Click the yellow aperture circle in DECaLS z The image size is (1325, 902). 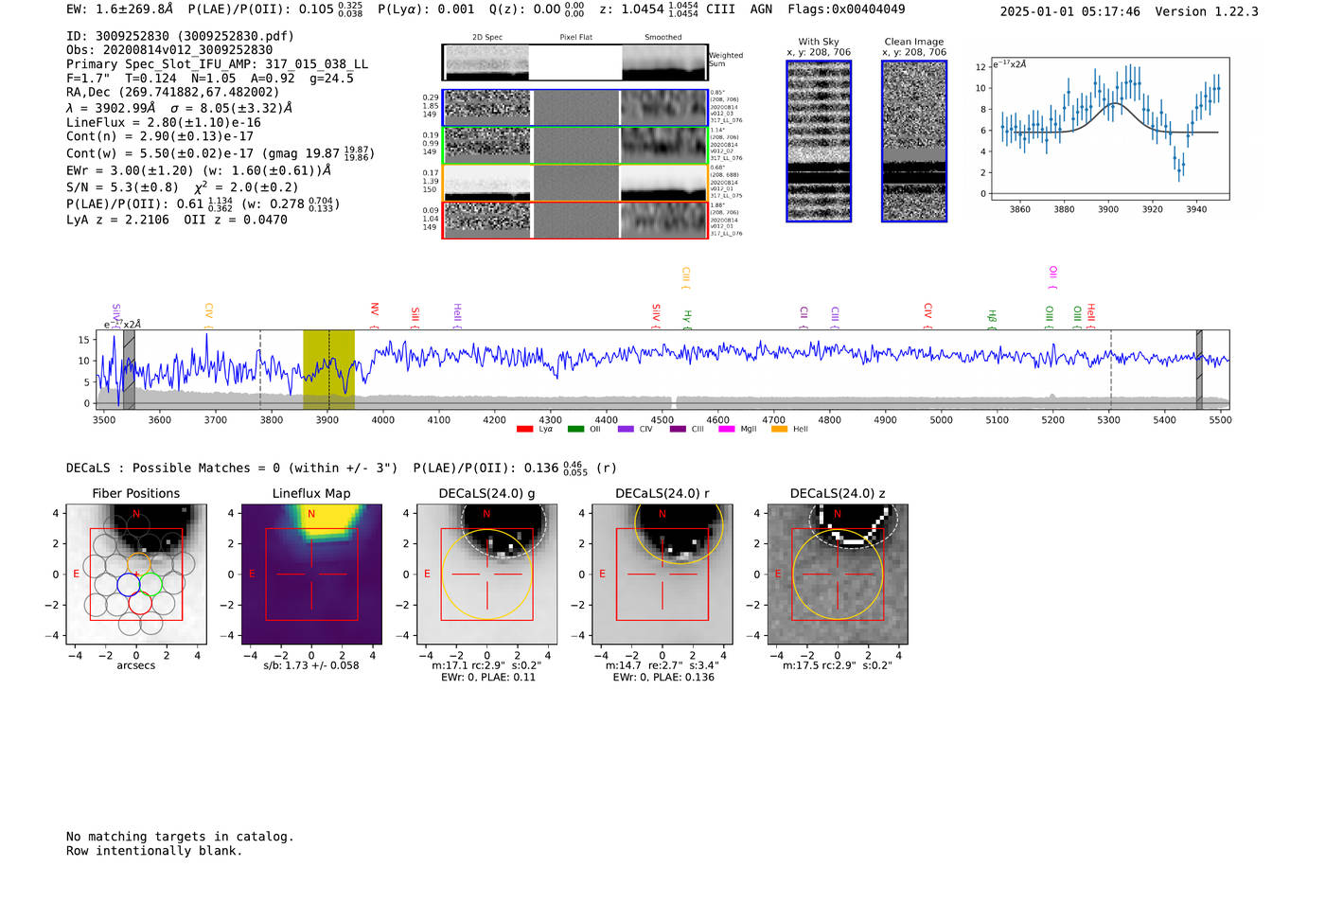(x=837, y=575)
